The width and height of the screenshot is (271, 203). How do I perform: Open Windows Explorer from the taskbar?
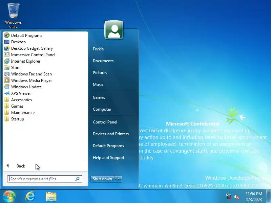[x=51, y=197]
